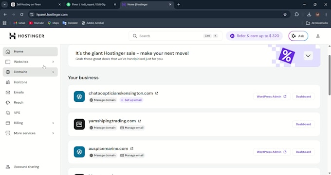Switch to the Fiverr Edit Gig tab
This screenshot has width=331, height=175.
pos(91,4)
